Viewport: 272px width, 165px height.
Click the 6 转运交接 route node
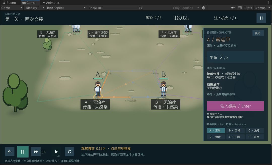pyautogui.click(x=131, y=98)
